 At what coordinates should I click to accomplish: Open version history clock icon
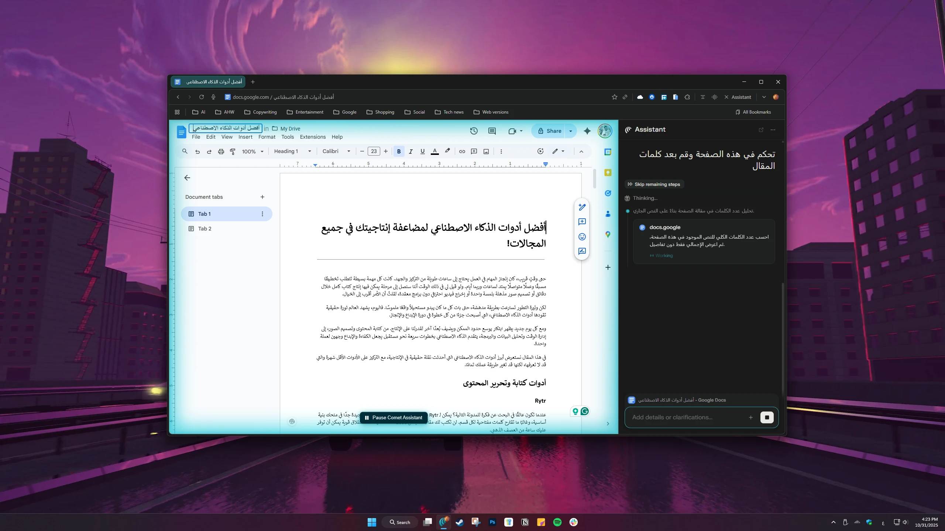474,131
